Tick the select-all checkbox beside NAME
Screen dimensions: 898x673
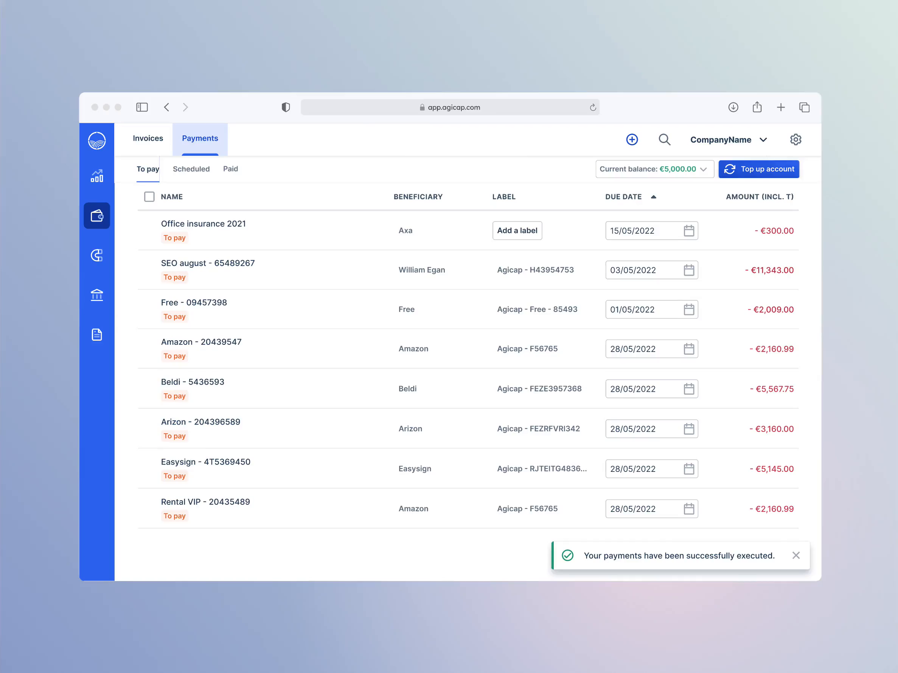coord(149,197)
